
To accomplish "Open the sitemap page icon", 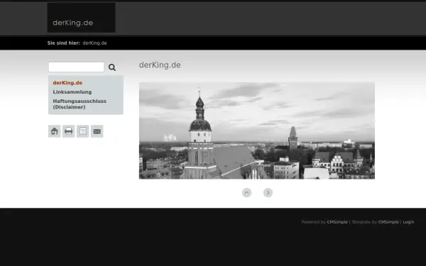I will point(82,131).
